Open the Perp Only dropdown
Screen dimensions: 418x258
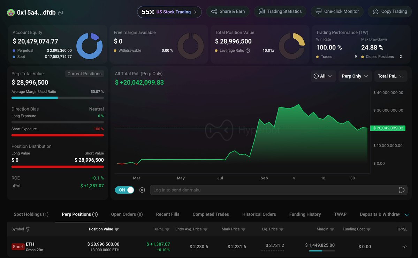click(x=355, y=76)
